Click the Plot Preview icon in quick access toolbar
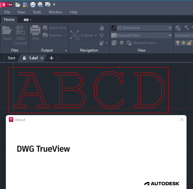 (48, 5)
